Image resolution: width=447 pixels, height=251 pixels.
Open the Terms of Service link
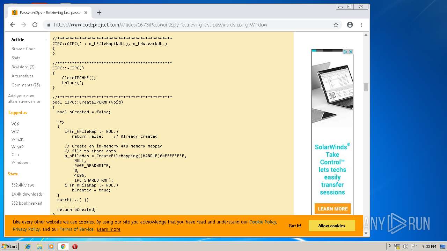click(76, 229)
